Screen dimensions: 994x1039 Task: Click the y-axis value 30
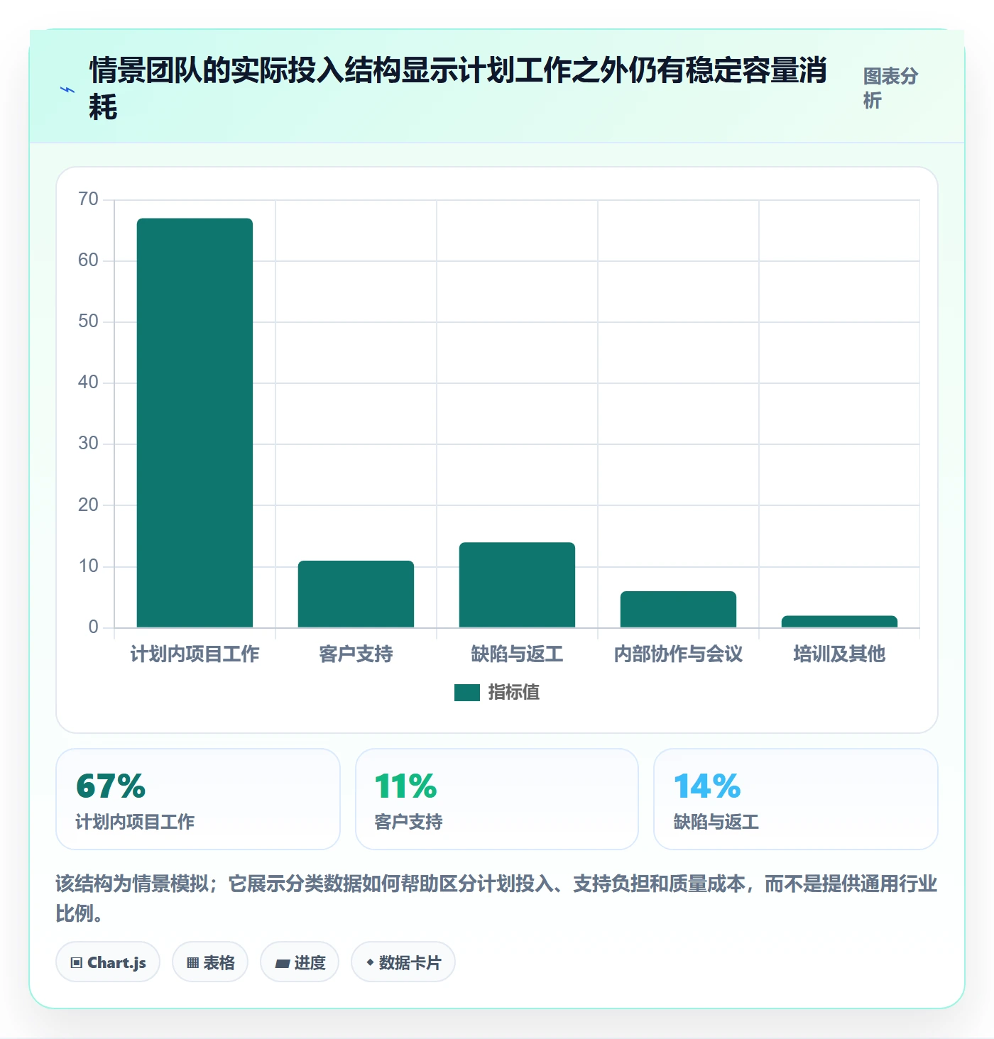pyautogui.click(x=89, y=443)
